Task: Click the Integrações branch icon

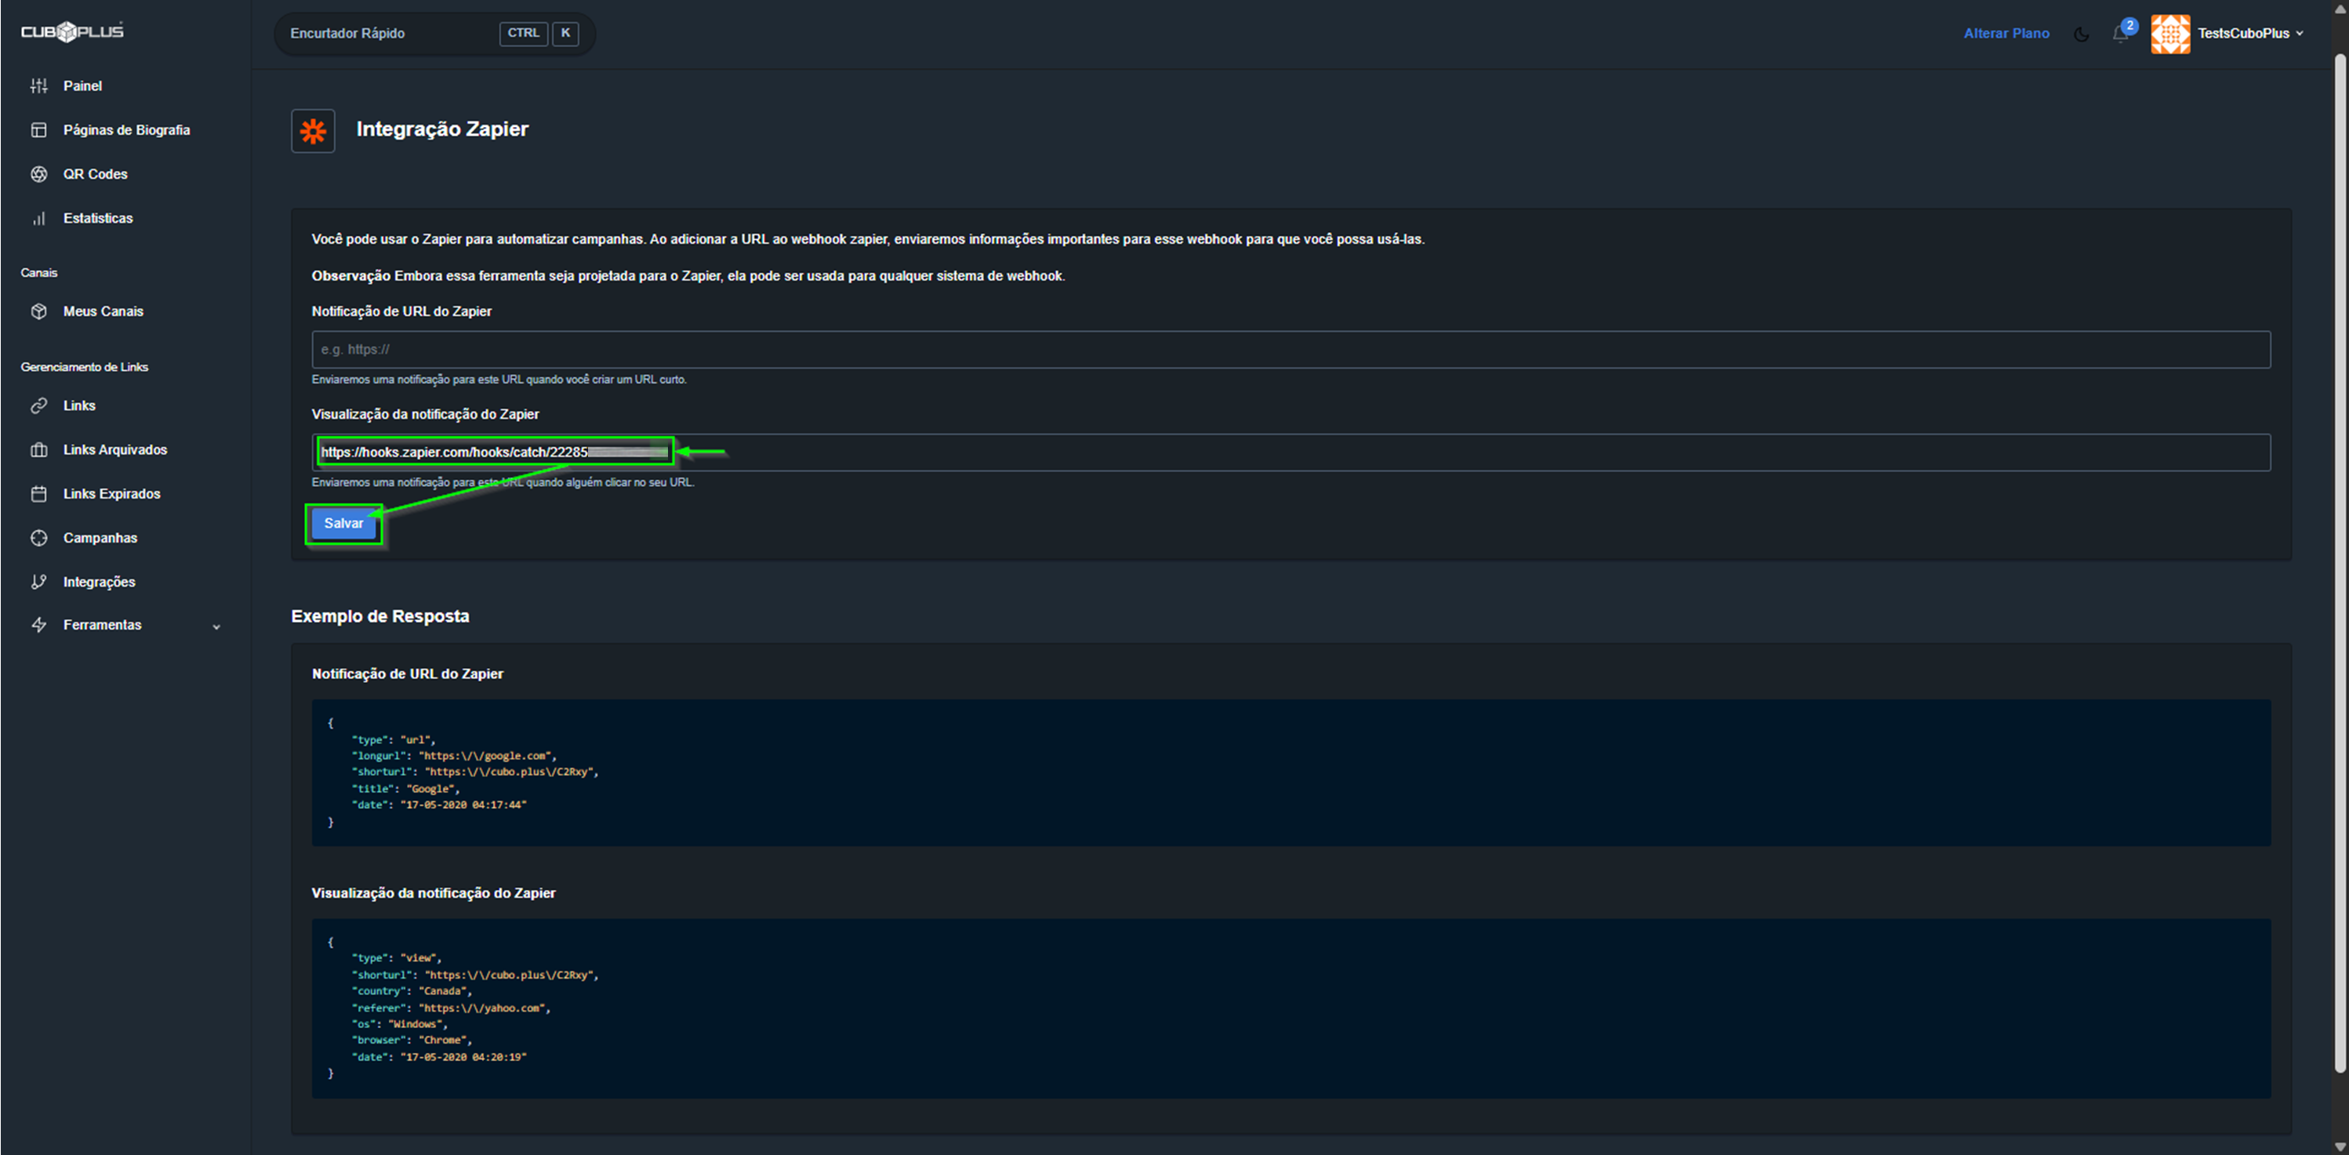Action: point(38,582)
